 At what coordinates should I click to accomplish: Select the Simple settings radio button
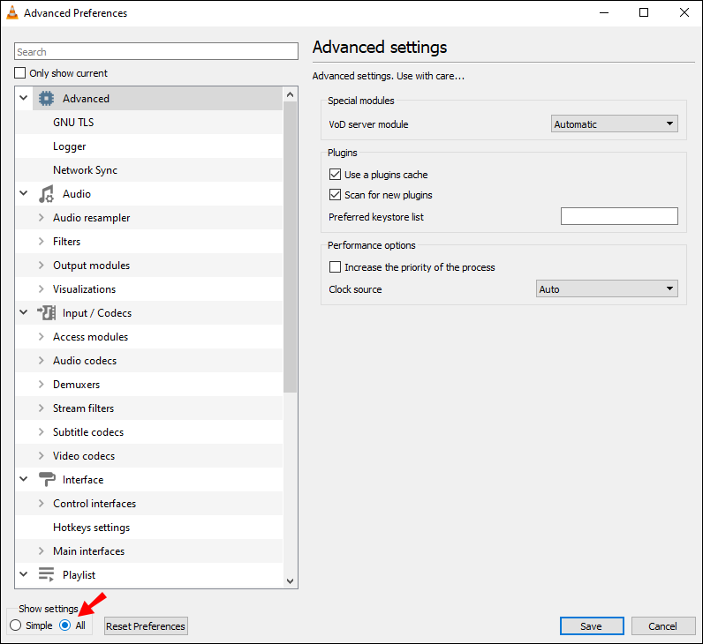coord(15,625)
